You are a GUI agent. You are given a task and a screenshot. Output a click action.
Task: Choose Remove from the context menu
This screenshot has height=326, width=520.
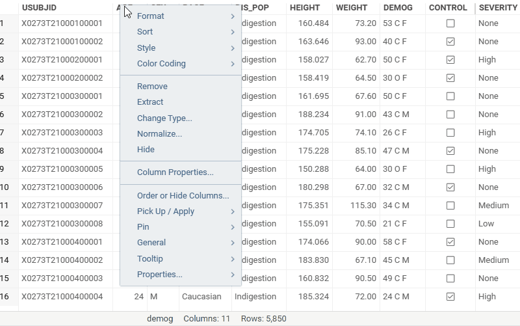click(152, 86)
